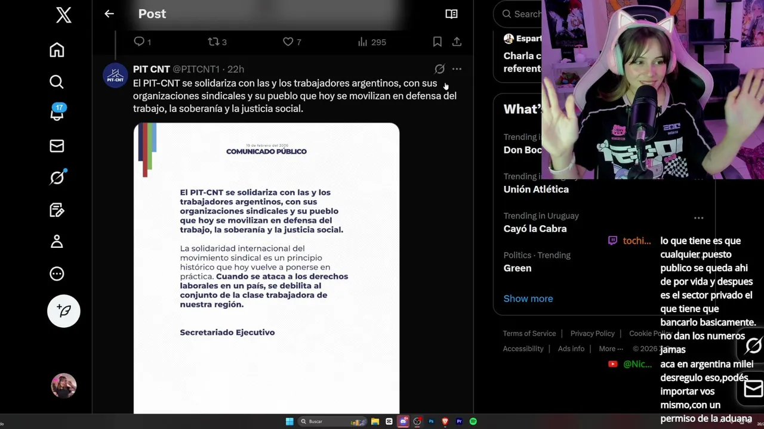Go to the Home feed icon

click(x=57, y=50)
